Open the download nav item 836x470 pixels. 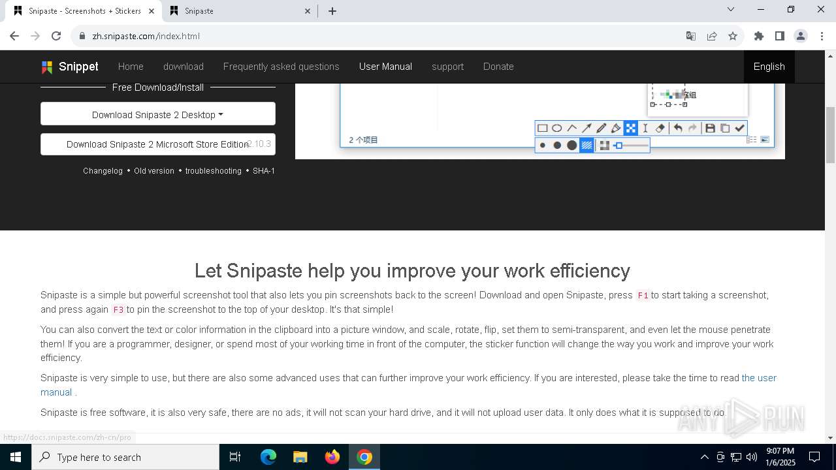[184, 67]
